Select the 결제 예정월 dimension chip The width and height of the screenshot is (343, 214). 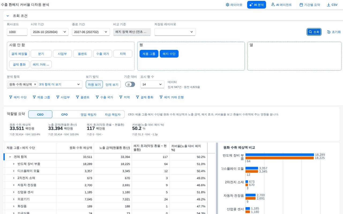click(x=19, y=54)
